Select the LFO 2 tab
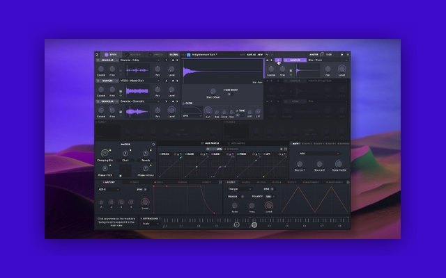 tap(246, 182)
